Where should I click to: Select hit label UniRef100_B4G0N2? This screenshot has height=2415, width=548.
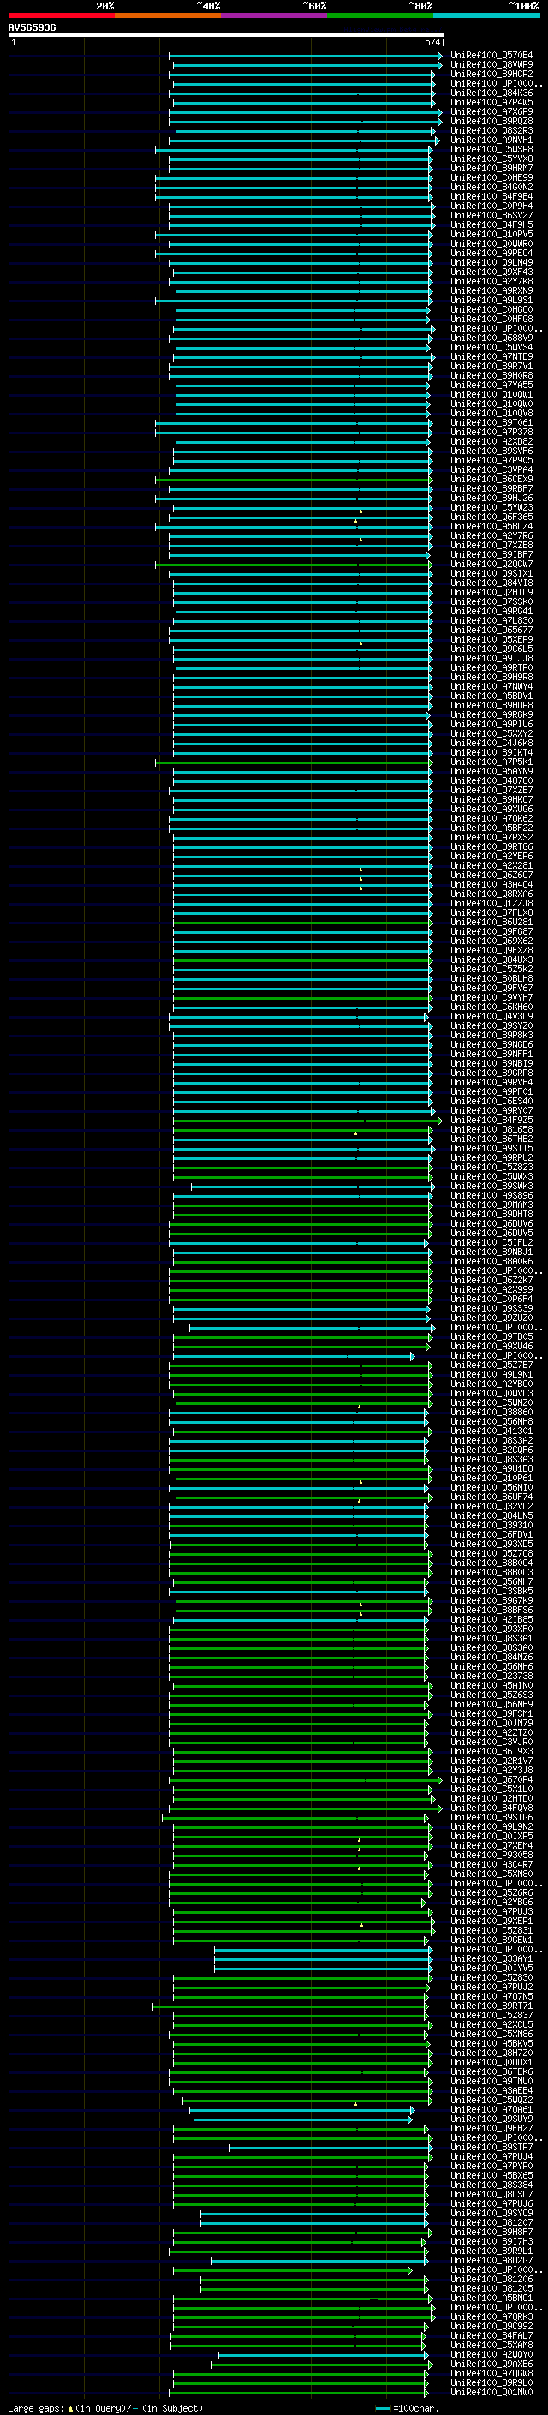(x=491, y=187)
